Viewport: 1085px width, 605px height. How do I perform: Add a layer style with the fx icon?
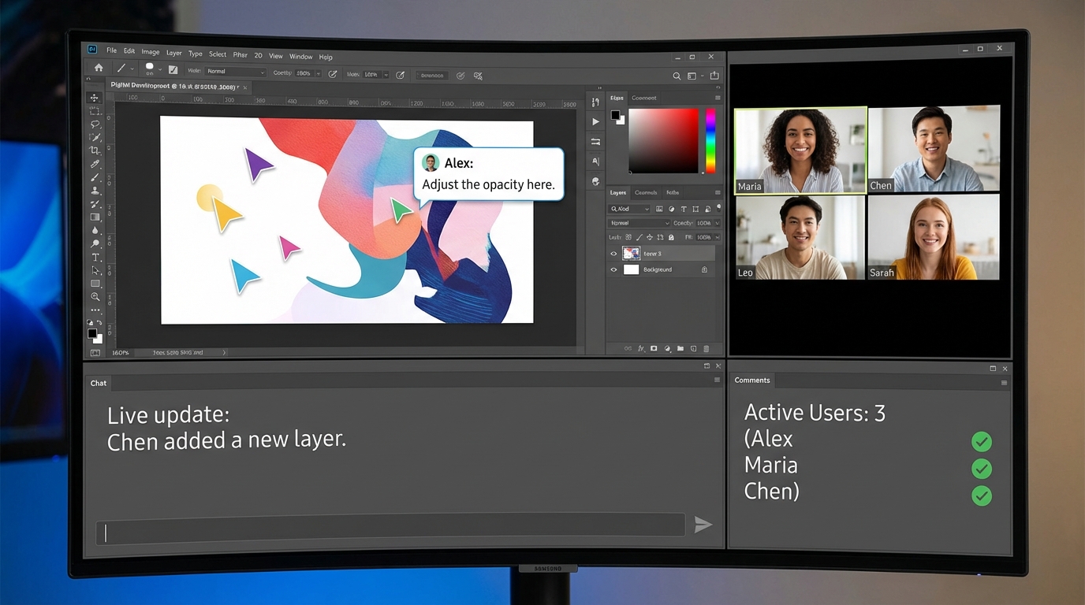pos(640,348)
